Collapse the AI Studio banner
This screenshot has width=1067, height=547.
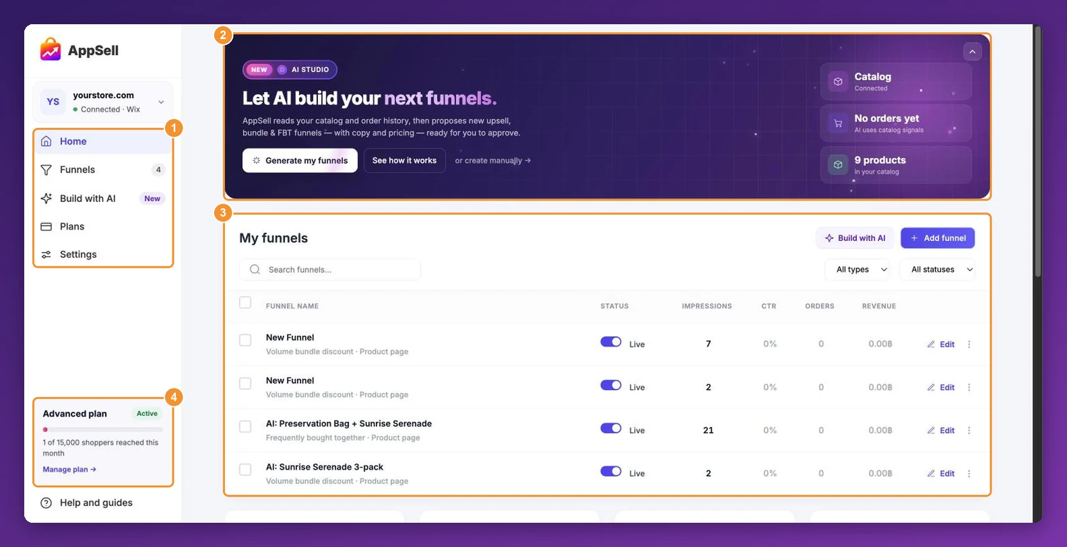[972, 52]
